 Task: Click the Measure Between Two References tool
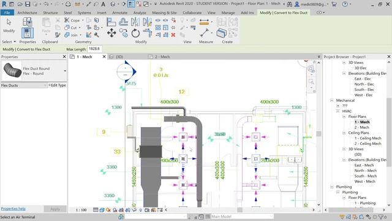(x=204, y=33)
